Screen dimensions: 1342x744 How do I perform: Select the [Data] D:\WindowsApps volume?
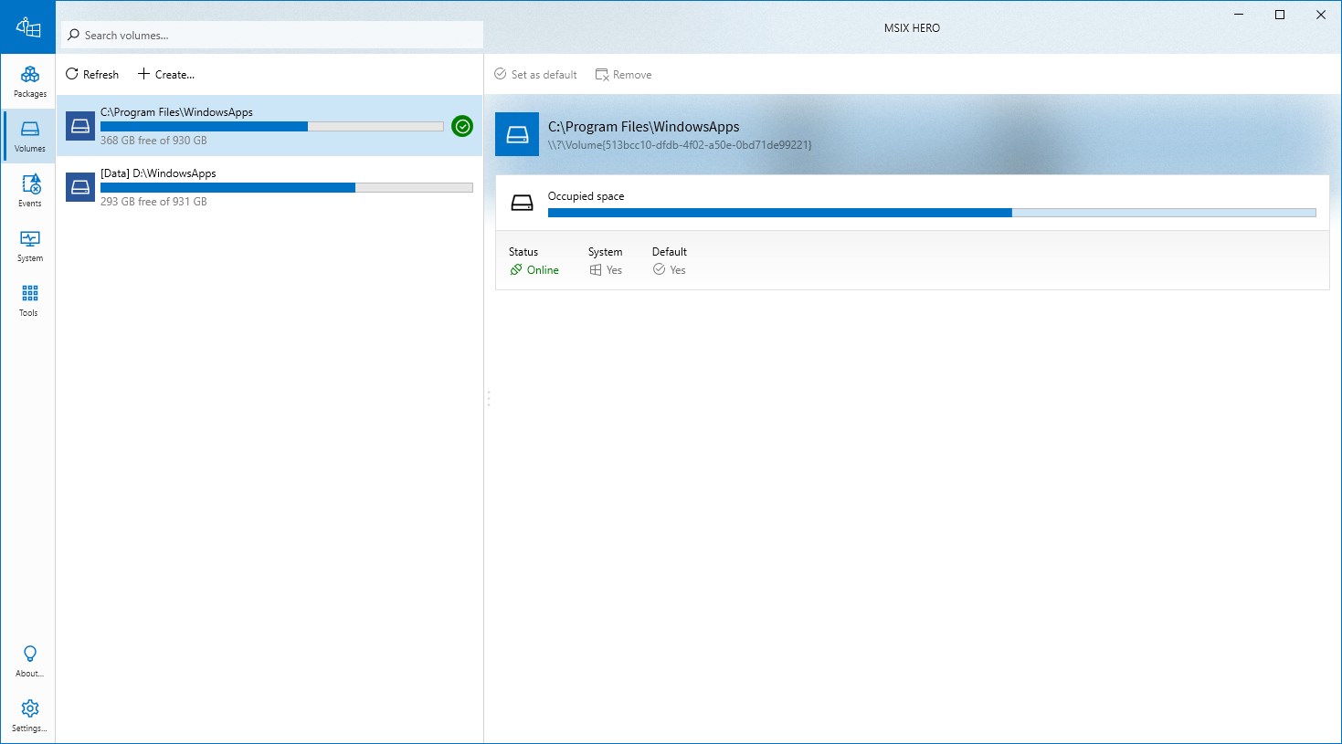point(269,187)
